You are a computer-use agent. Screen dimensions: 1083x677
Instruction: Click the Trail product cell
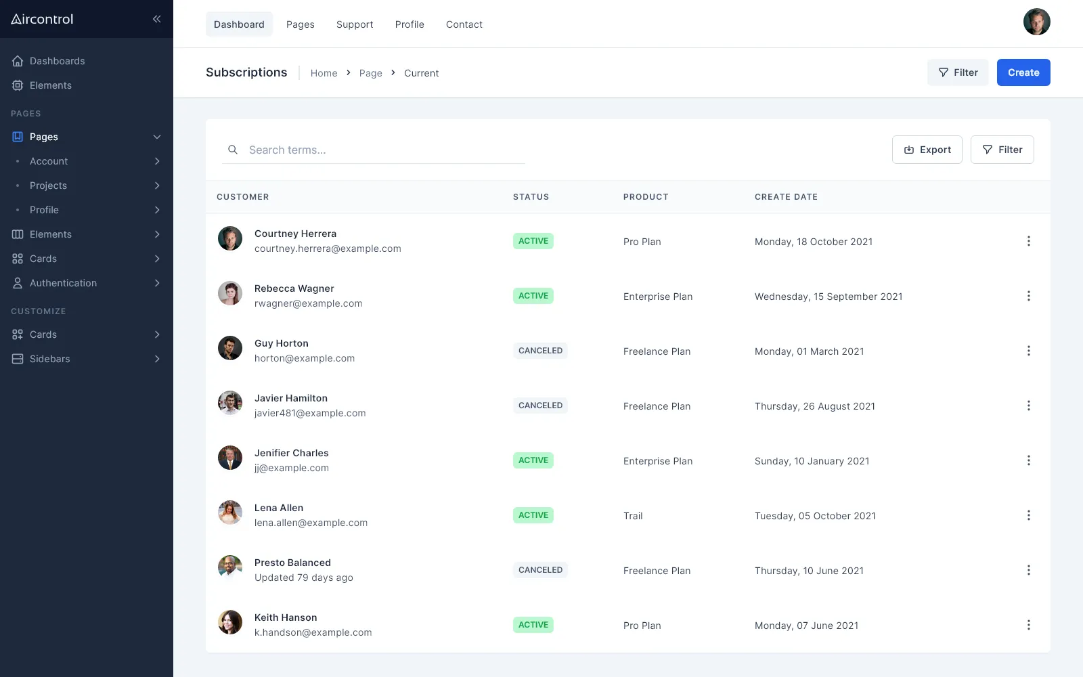click(x=633, y=516)
